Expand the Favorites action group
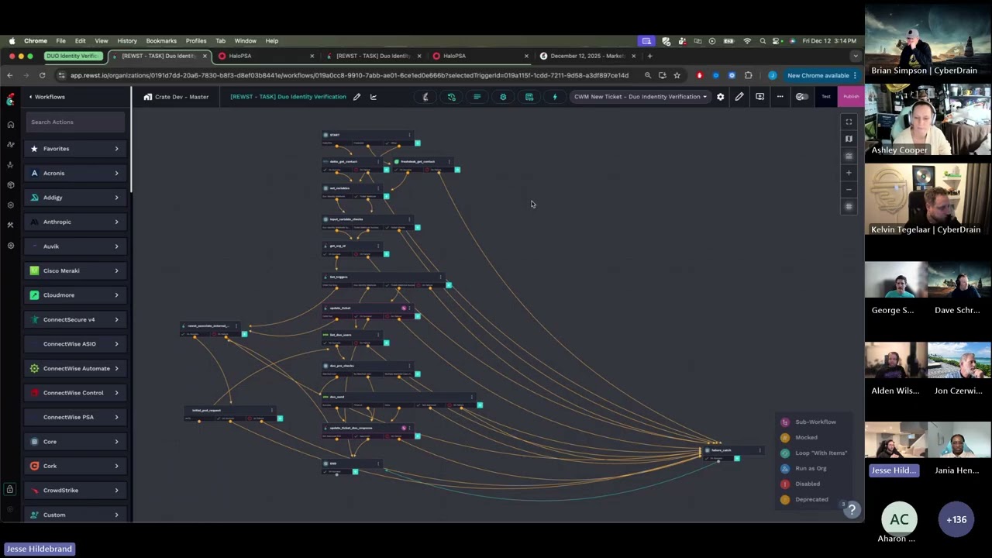This screenshot has height=558, width=992. tap(75, 149)
